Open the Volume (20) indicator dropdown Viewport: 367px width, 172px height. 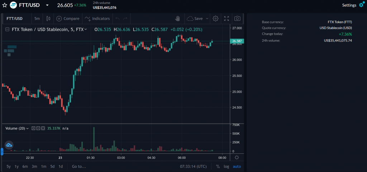(x=27, y=128)
